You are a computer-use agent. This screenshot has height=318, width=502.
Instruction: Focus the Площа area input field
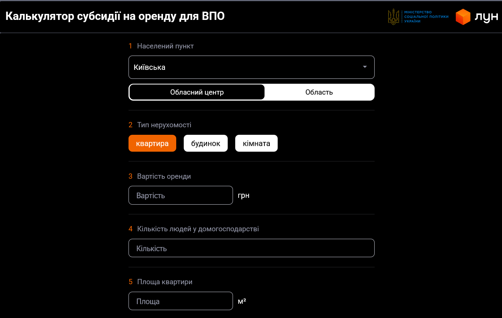181,301
